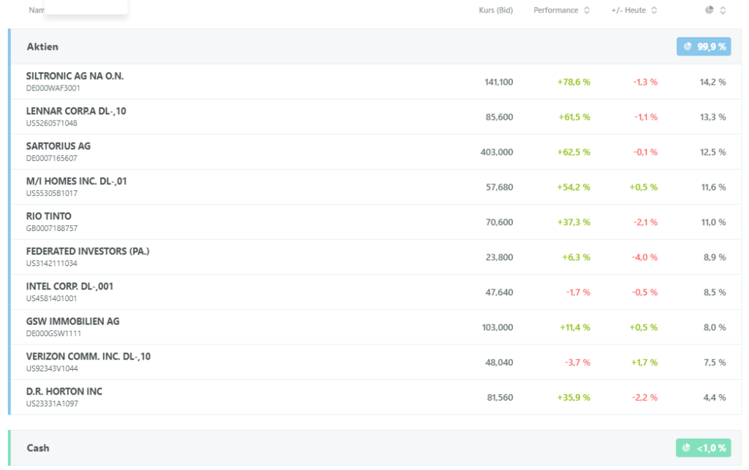
Task: Click ISIN US23331A1097 under D.R. Horton
Action: (52, 403)
